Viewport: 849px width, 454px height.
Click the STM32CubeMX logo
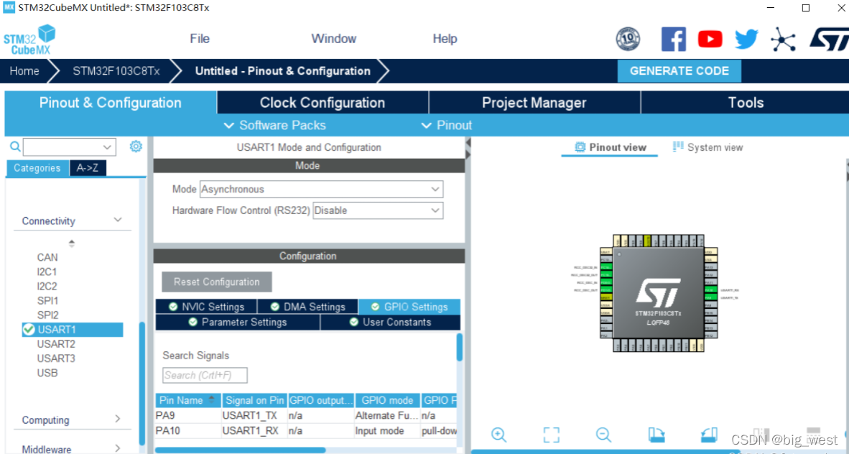(29, 39)
